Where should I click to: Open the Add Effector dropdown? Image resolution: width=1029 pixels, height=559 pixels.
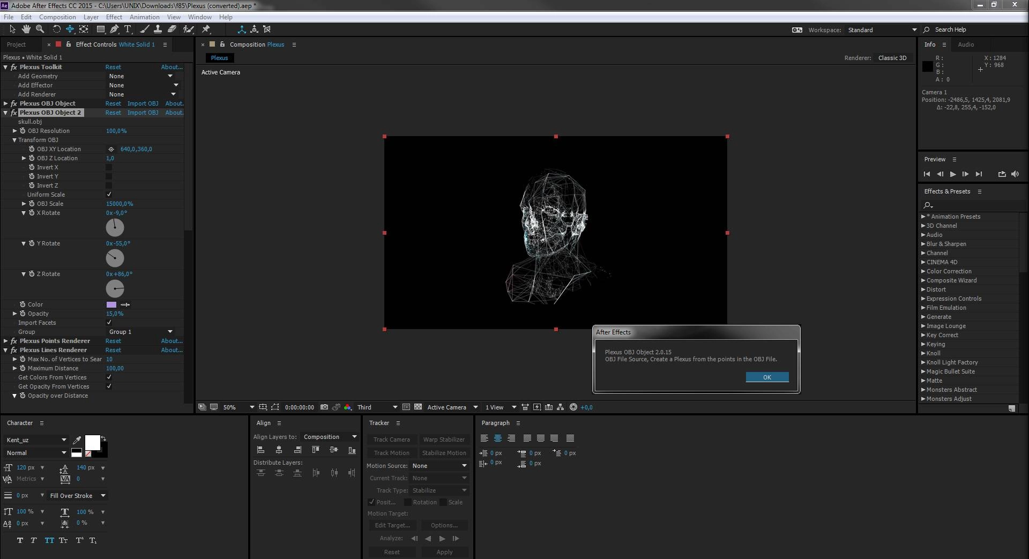click(x=143, y=85)
